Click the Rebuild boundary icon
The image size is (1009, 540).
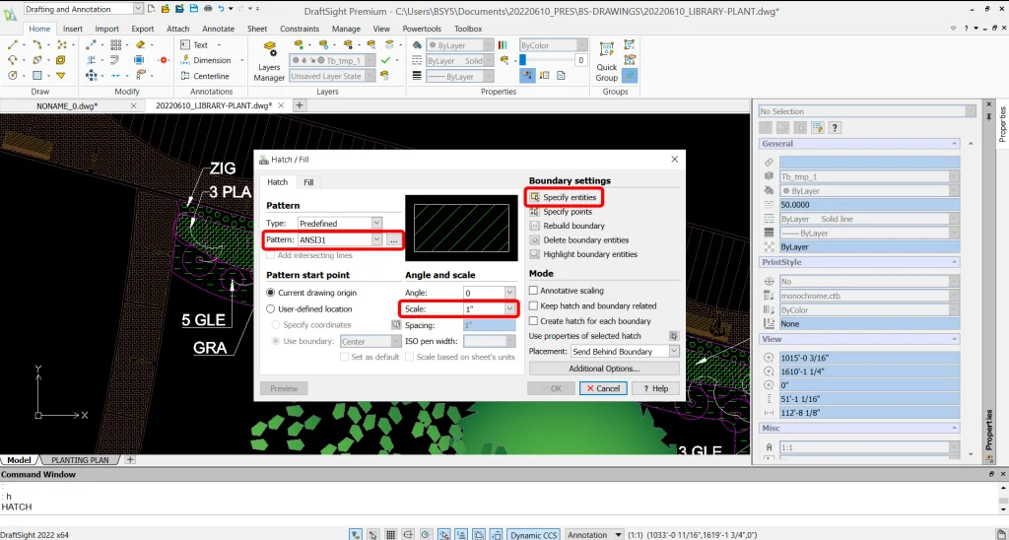point(535,226)
